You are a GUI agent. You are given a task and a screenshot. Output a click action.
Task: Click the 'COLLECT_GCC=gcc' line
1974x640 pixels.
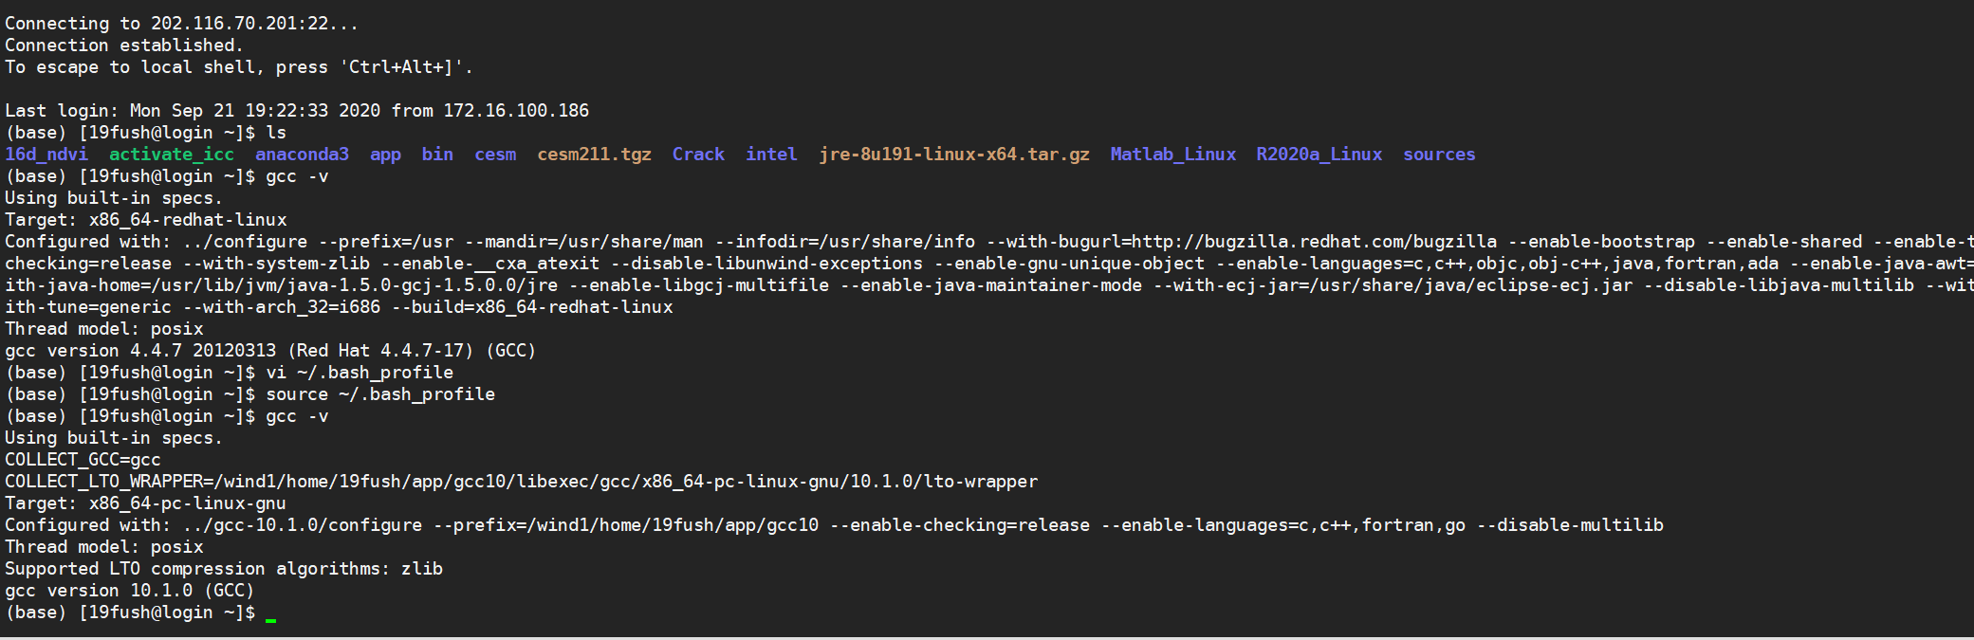(x=83, y=460)
